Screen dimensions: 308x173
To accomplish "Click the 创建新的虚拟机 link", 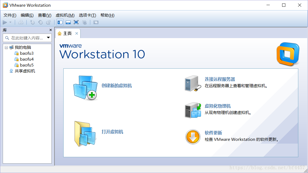I will (x=116, y=86).
